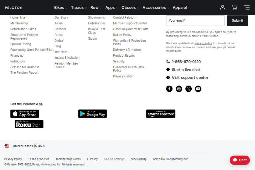This screenshot has width=255, height=170.
Task: Click the Google Play badge
Action: click(x=92, y=114)
